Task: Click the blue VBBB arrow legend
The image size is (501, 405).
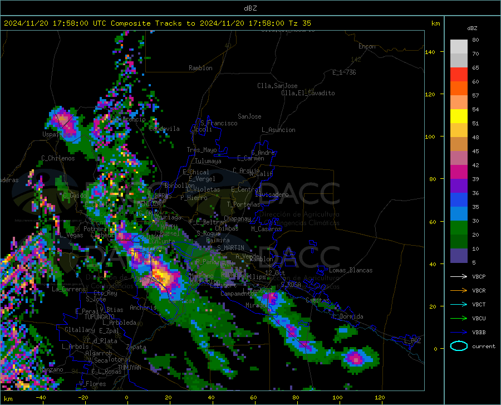Action: pyautogui.click(x=459, y=333)
